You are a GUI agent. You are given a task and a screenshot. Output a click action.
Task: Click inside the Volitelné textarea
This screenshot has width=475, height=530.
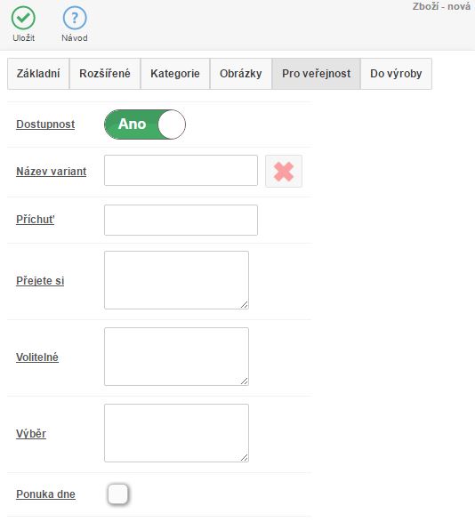point(176,357)
